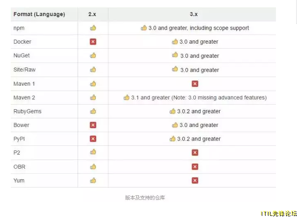This screenshot has height=218, width=297.
Task: Click the red X for Maven 1 under 3.x
Action: [x=195, y=84]
